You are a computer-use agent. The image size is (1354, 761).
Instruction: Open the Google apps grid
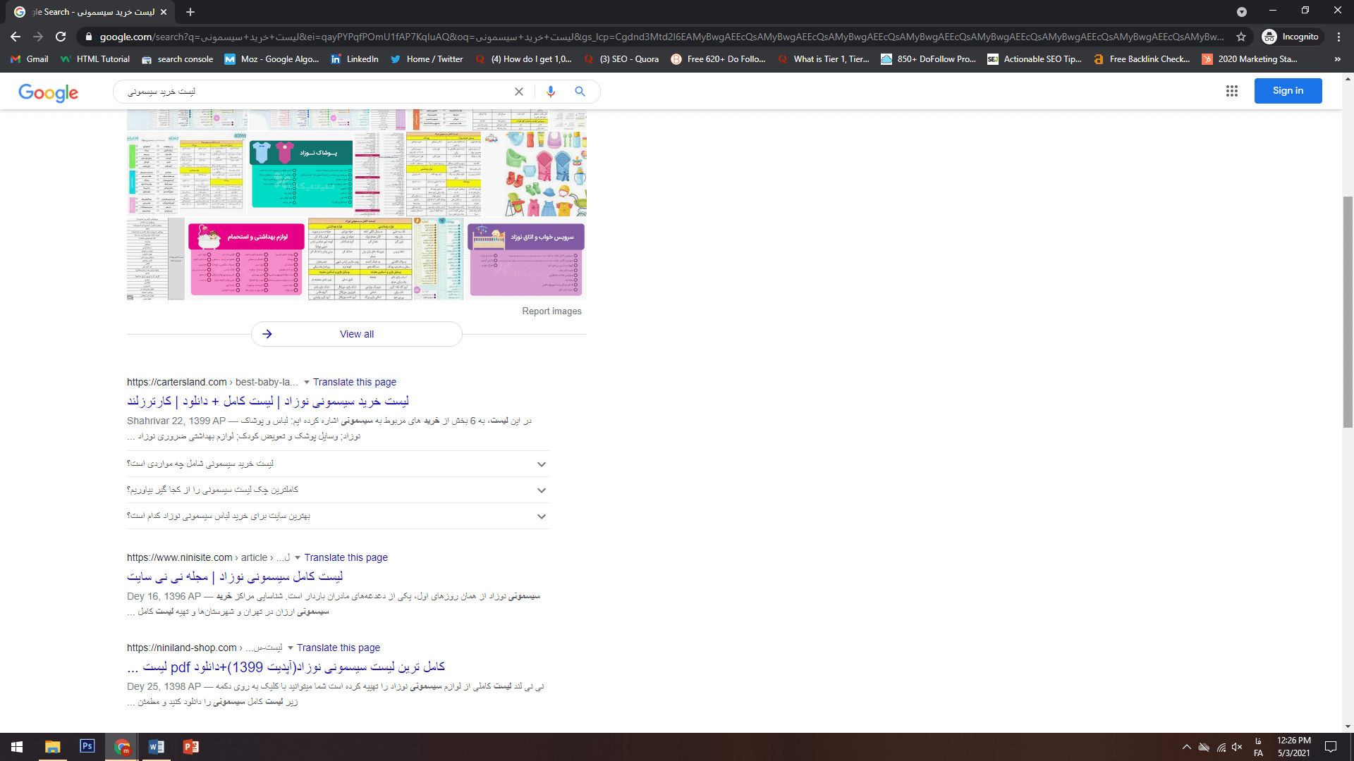point(1232,91)
